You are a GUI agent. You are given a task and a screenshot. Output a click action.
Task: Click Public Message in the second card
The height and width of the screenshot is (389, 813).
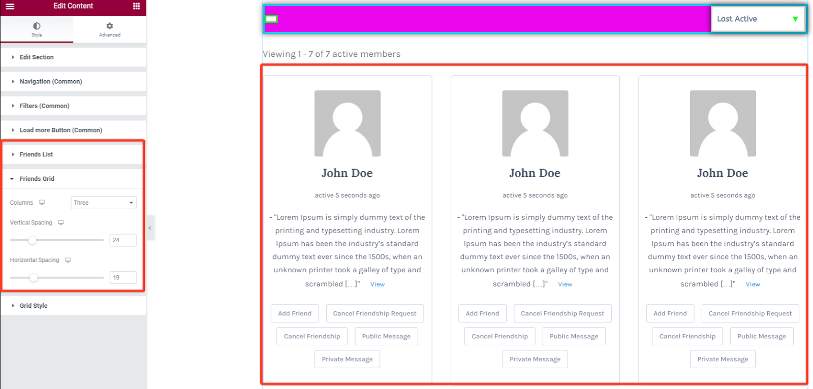pyautogui.click(x=574, y=336)
